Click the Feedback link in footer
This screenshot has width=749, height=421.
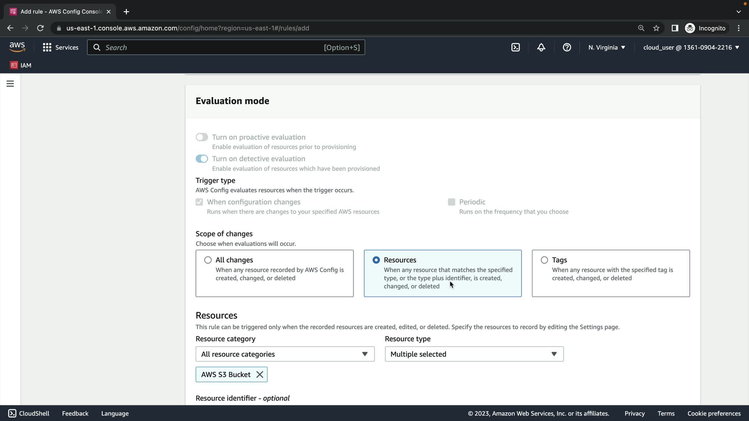75,414
